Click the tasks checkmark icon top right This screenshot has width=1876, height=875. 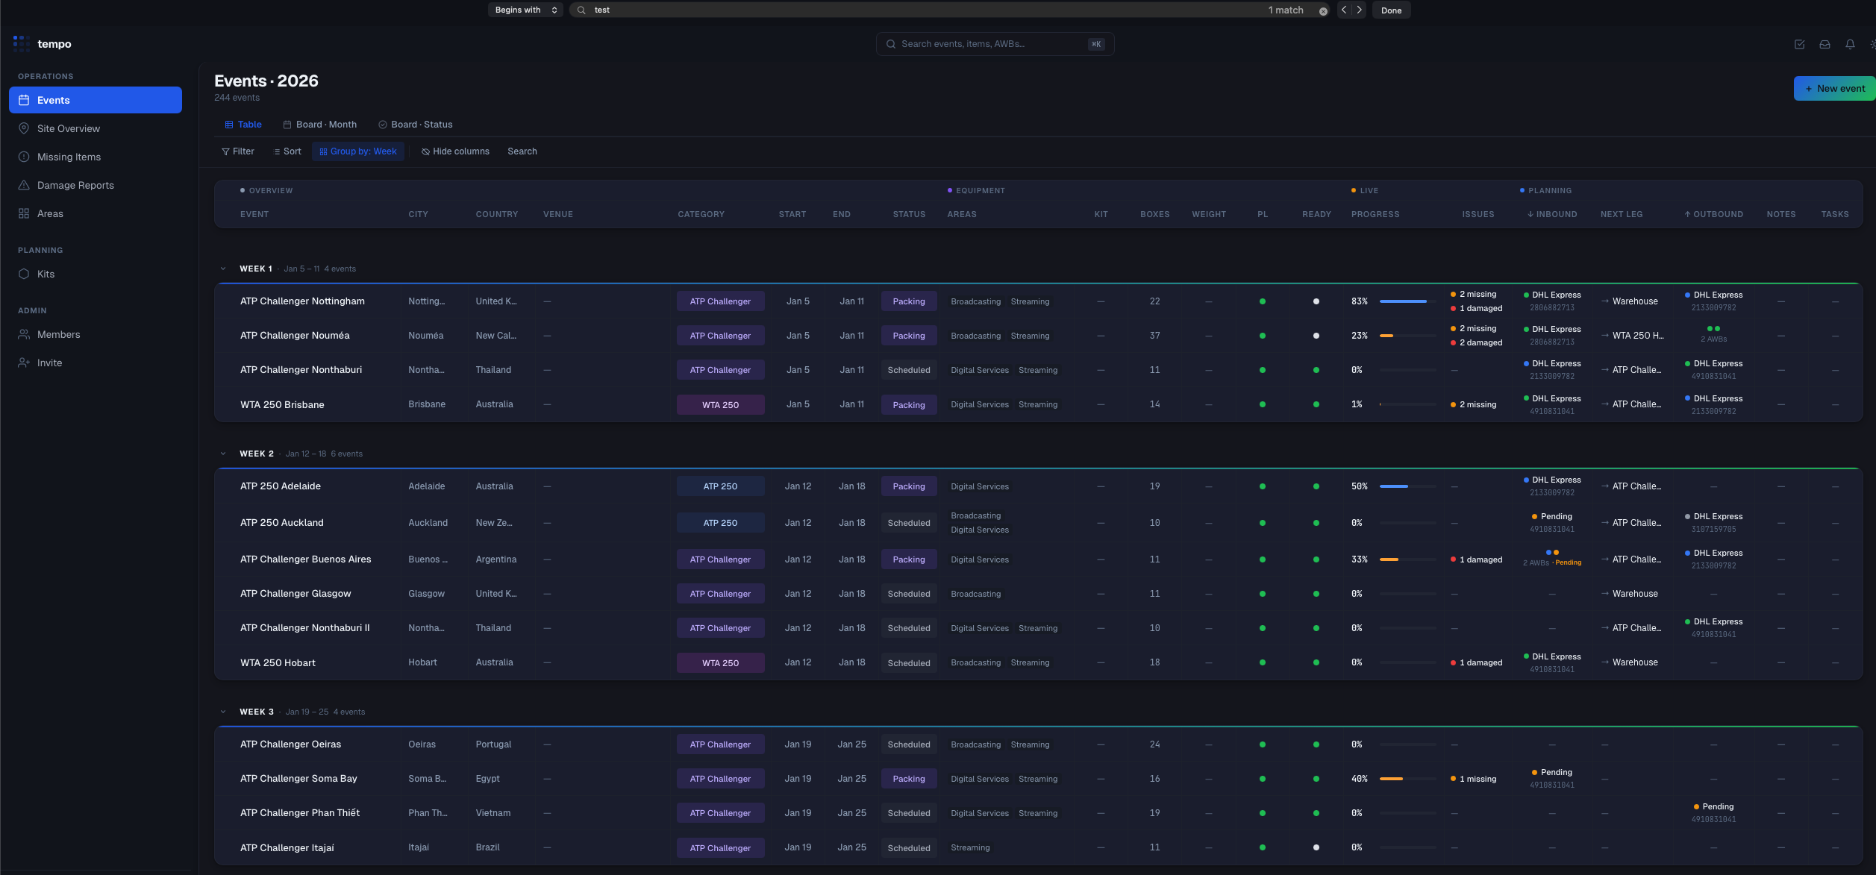click(x=1799, y=44)
